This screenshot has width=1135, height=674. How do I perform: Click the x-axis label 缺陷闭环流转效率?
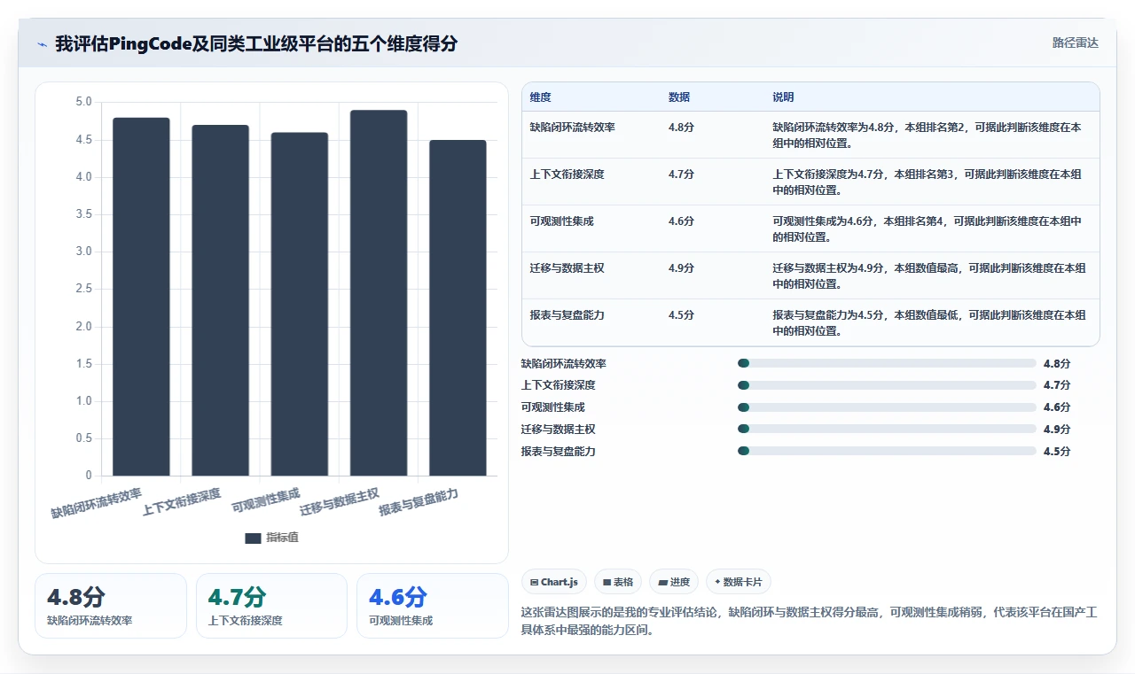tap(97, 502)
